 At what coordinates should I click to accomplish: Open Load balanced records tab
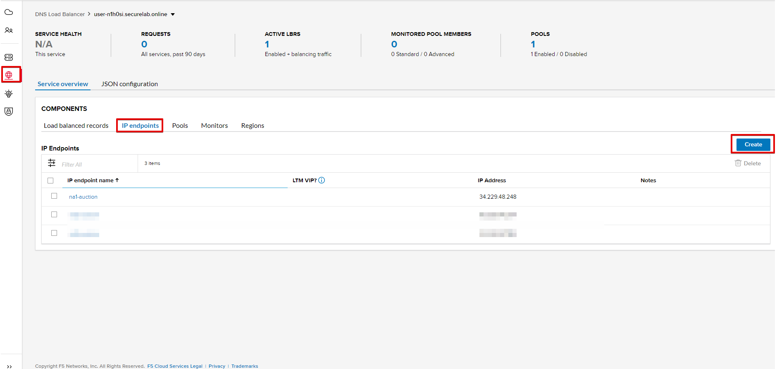coord(76,126)
